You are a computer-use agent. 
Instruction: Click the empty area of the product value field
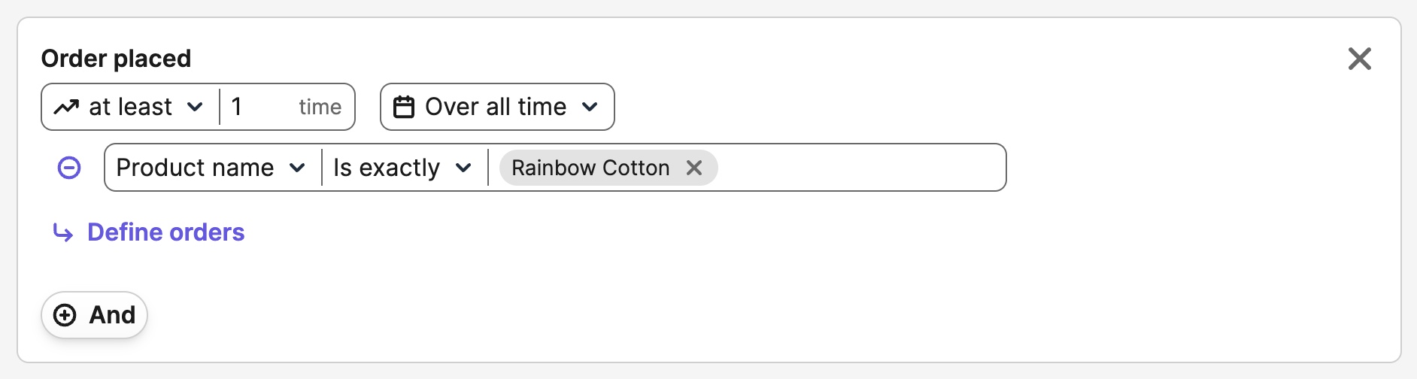(857, 168)
